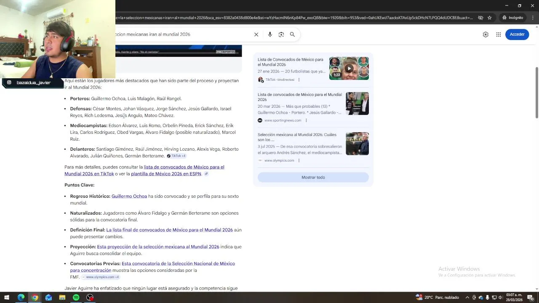Open the Guillermo Ochoa link in Regreso Histórico

129,197
